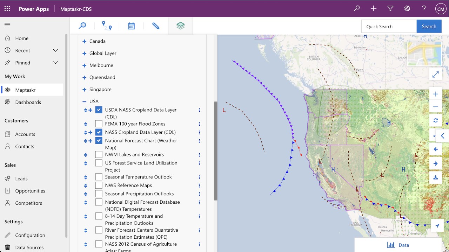Zoom in on the map

pyautogui.click(x=436, y=94)
